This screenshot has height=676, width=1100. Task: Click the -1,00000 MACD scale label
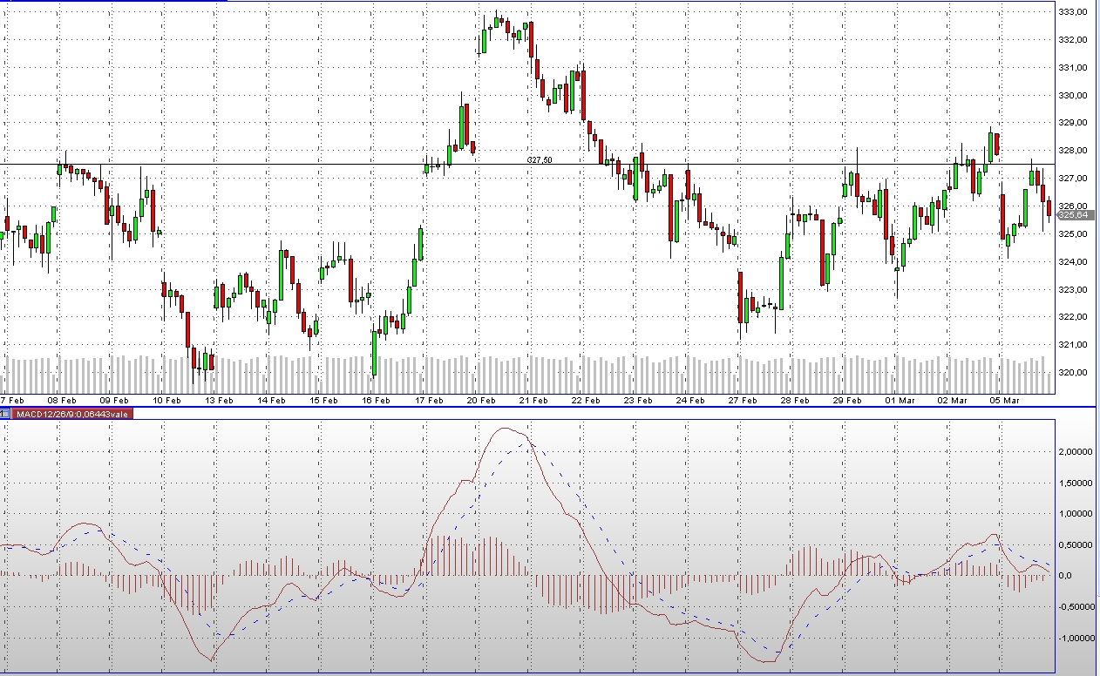click(x=1075, y=639)
